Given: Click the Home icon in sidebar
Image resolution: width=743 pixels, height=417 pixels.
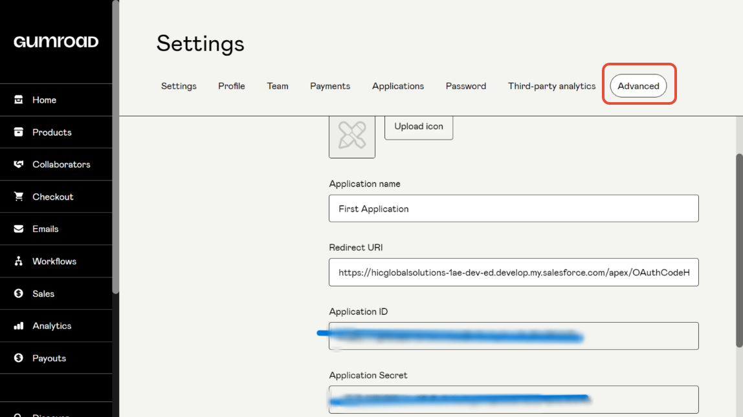Looking at the screenshot, I should pyautogui.click(x=19, y=100).
